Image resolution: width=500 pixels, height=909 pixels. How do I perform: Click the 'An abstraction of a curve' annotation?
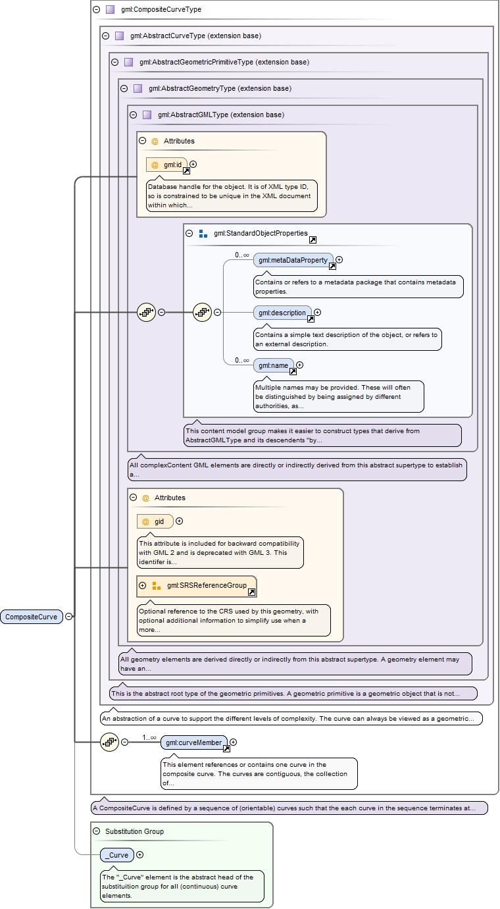pos(291,718)
